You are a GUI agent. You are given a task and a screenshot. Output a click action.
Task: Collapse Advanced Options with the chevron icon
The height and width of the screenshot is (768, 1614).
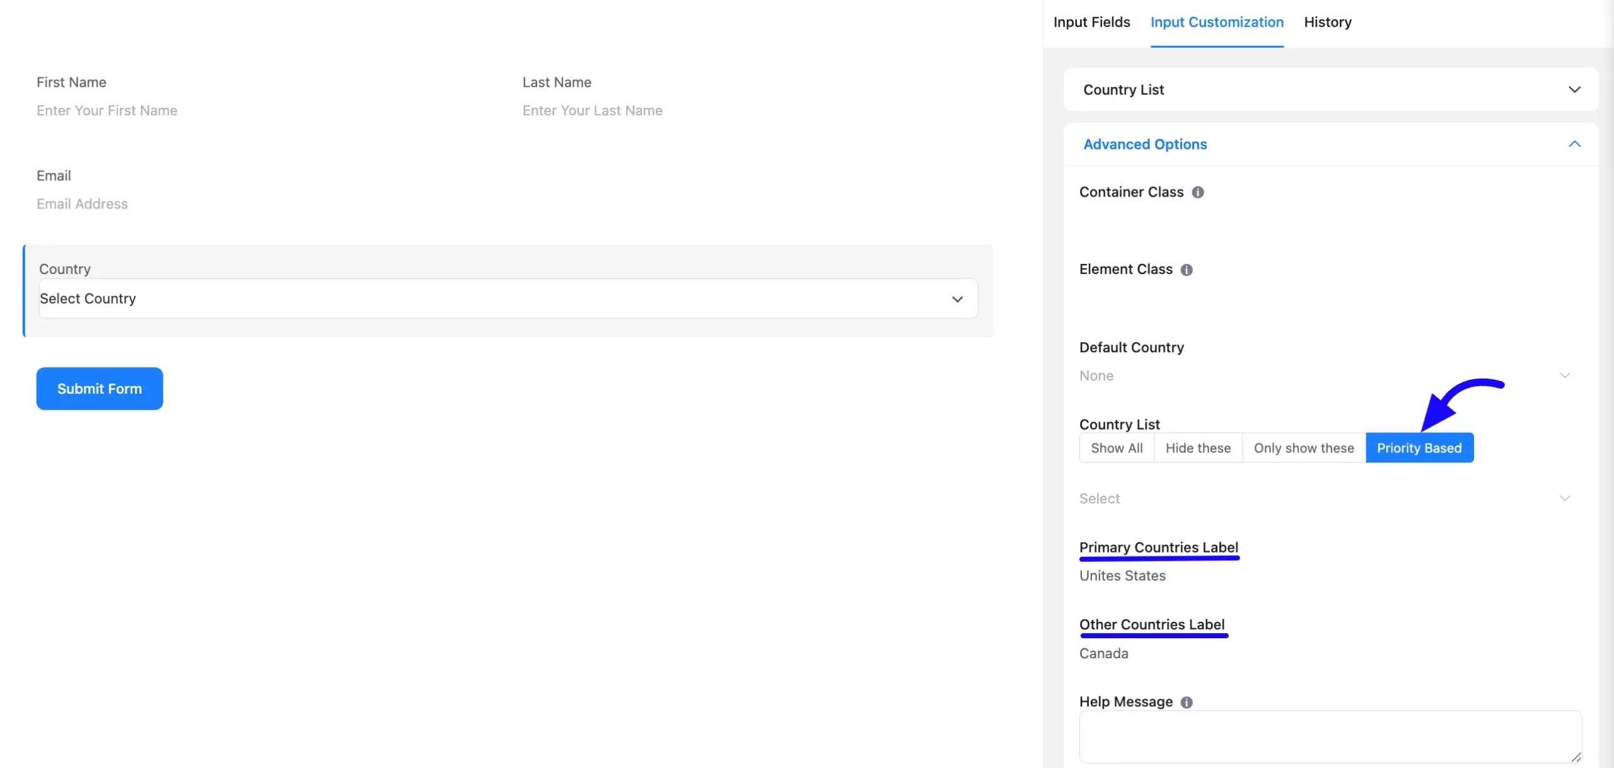click(x=1574, y=144)
